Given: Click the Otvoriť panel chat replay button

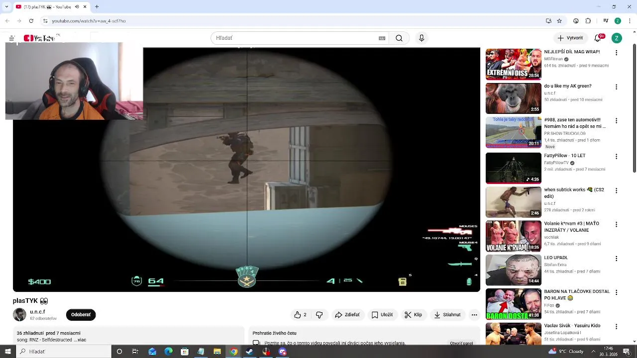Looking at the screenshot, I should pos(461,343).
